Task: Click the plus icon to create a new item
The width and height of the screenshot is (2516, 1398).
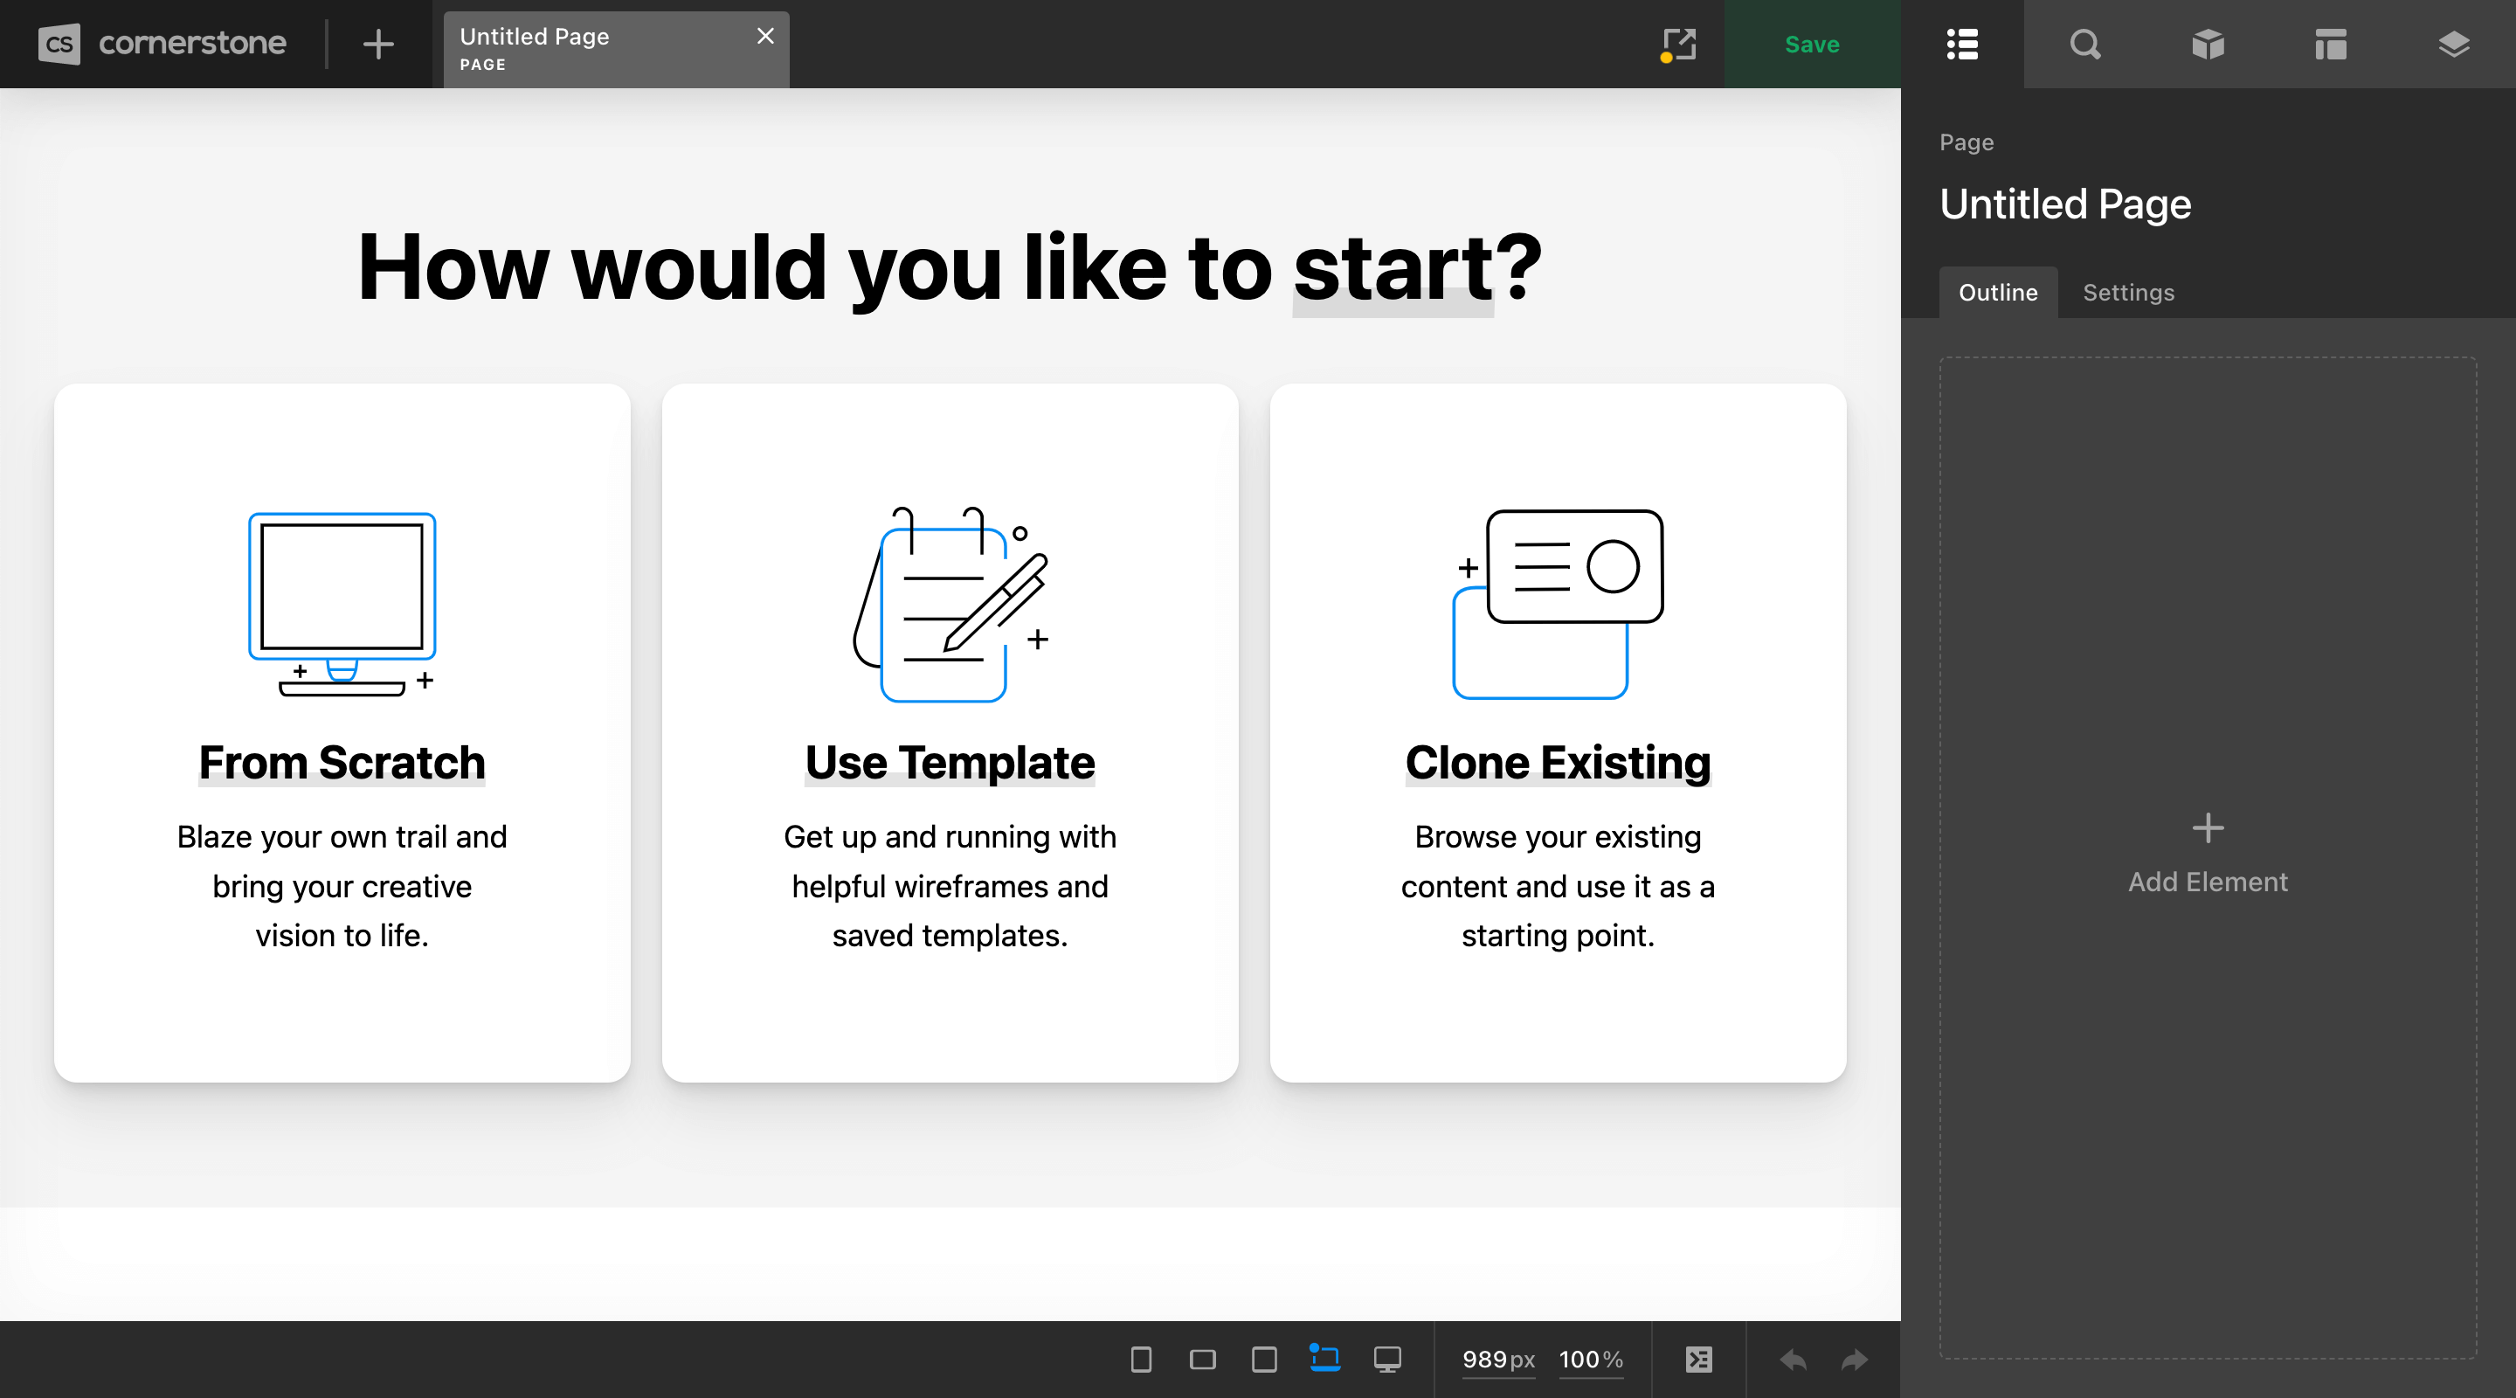Action: [378, 44]
